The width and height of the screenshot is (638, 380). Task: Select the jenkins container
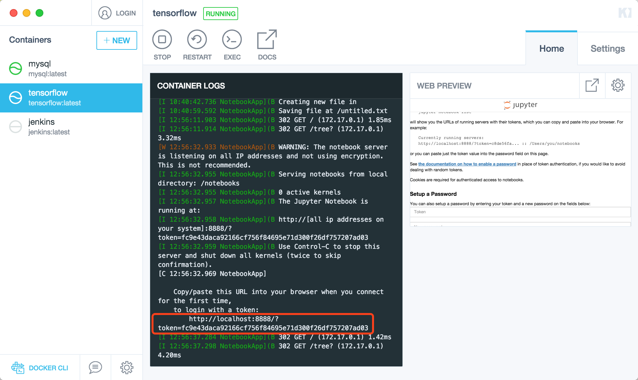point(71,127)
